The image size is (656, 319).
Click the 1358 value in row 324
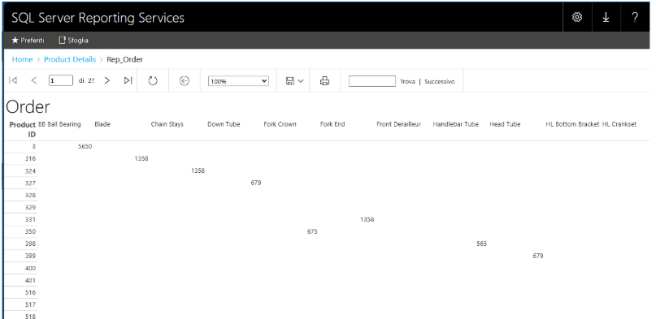click(198, 170)
